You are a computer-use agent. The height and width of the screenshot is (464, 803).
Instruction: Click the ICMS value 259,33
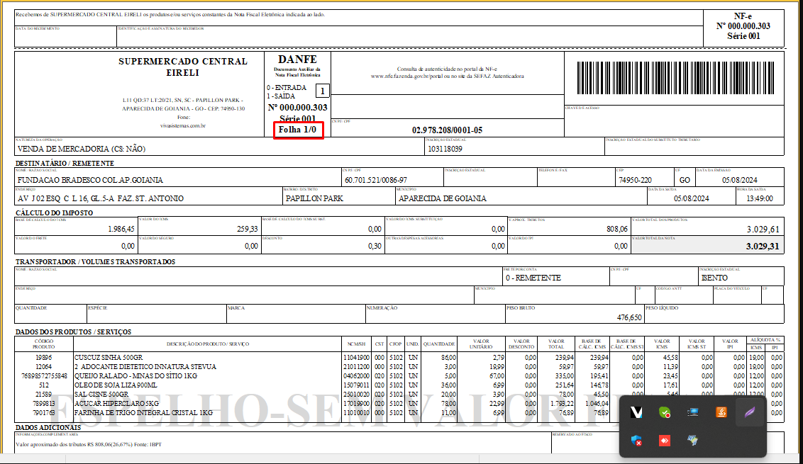pyautogui.click(x=248, y=230)
